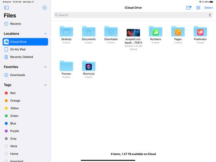
Task: Change view using the grid icon
Action: click(198, 8)
